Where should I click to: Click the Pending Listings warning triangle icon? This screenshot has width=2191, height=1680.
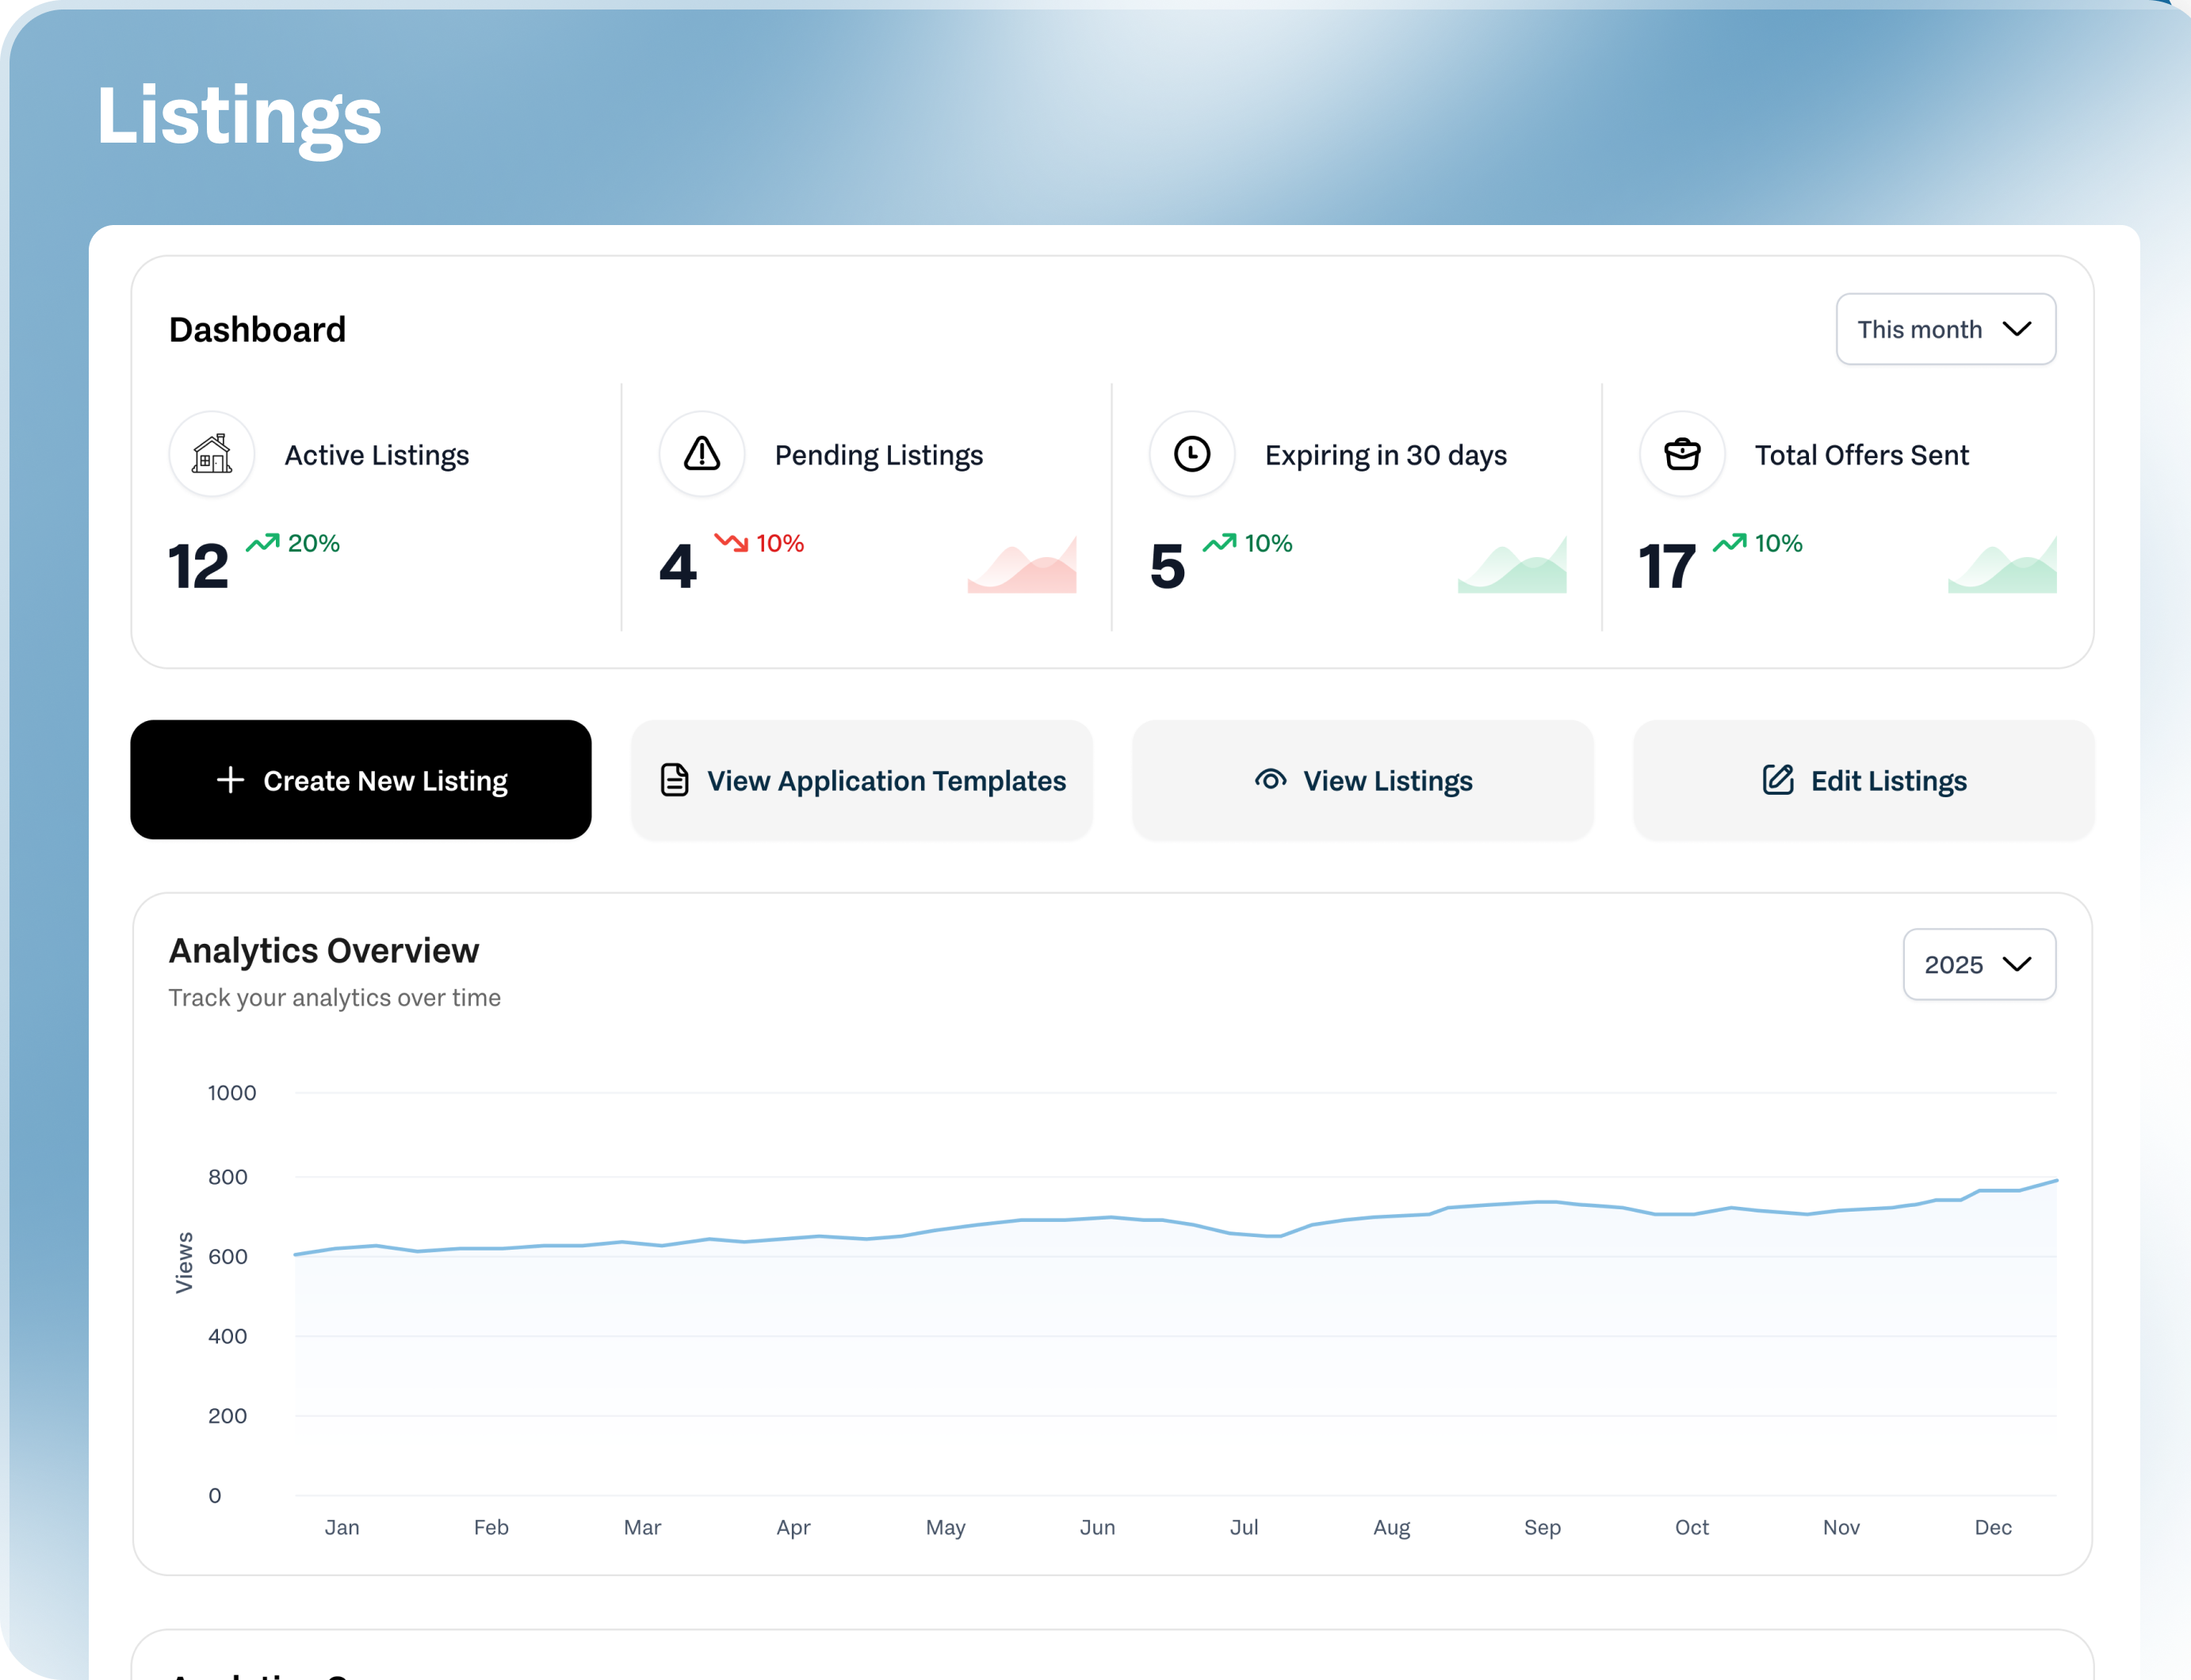(x=702, y=454)
